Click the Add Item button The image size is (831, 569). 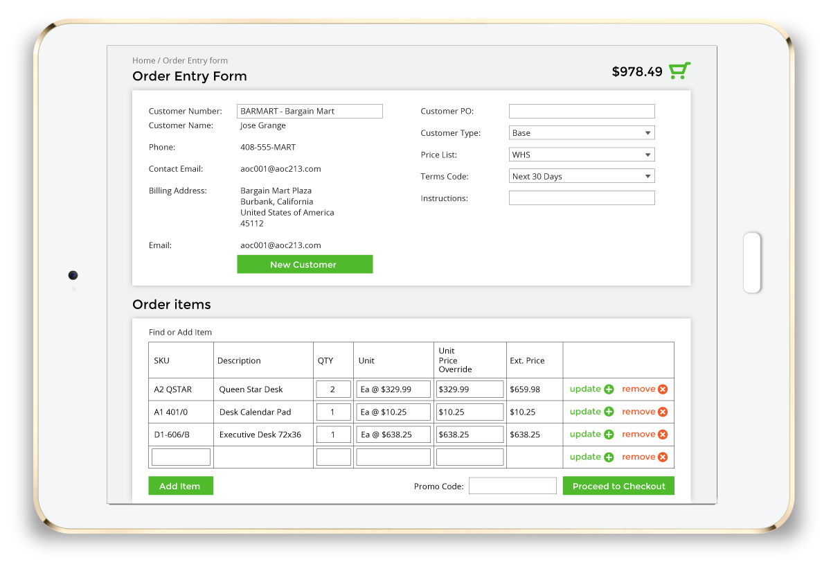pyautogui.click(x=181, y=486)
